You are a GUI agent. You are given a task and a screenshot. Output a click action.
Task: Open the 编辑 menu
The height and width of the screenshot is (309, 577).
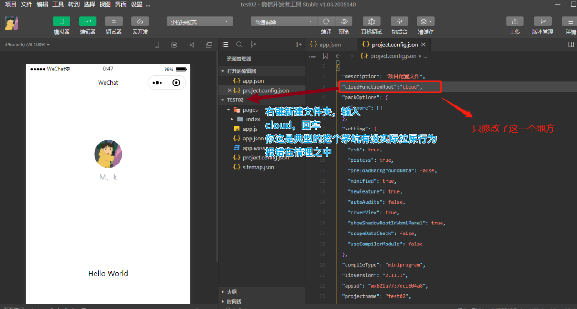pyautogui.click(x=42, y=5)
